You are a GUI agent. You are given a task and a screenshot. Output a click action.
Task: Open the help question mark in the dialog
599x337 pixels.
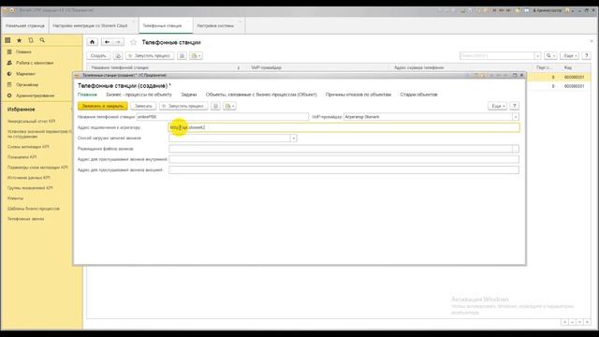click(514, 106)
